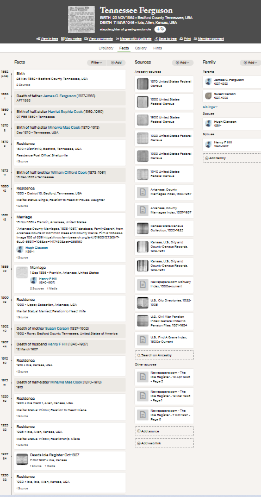
Task: Open spouse Henry F Hill in Family panel
Action: [232, 144]
